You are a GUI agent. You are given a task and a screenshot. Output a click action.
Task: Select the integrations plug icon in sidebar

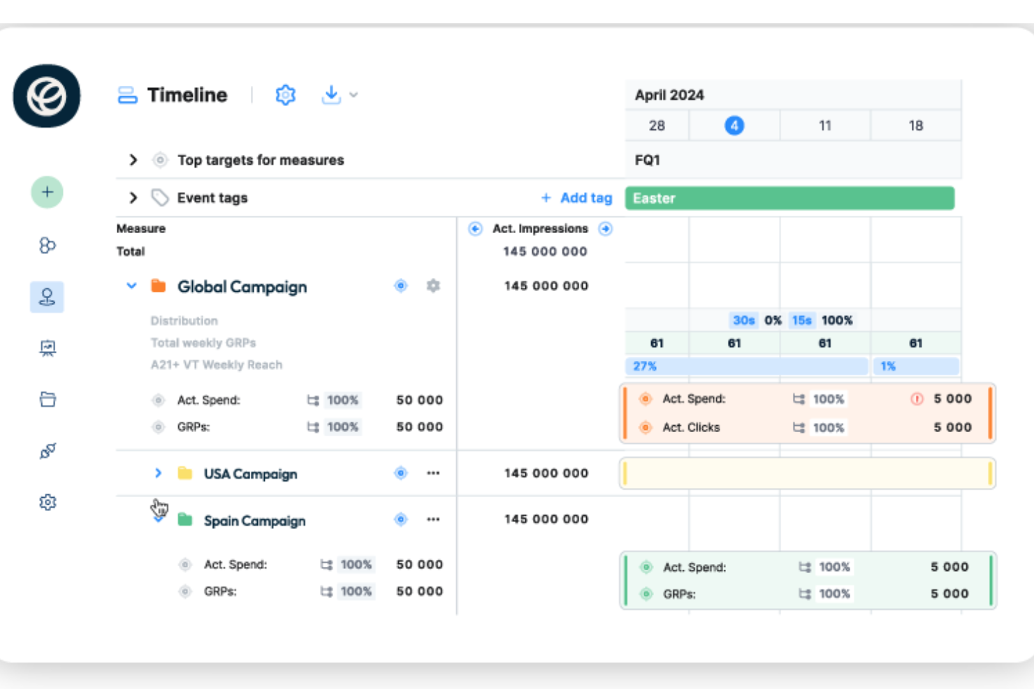(x=46, y=450)
